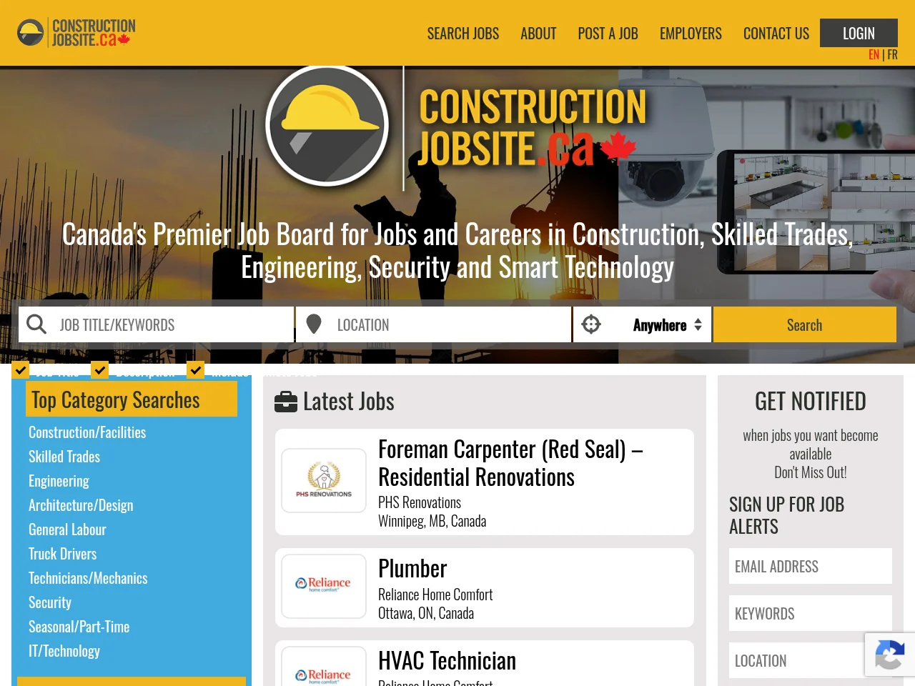The height and width of the screenshot is (686, 915).
Task: Click Winnipeg, MB, Canada location text
Action: point(432,521)
